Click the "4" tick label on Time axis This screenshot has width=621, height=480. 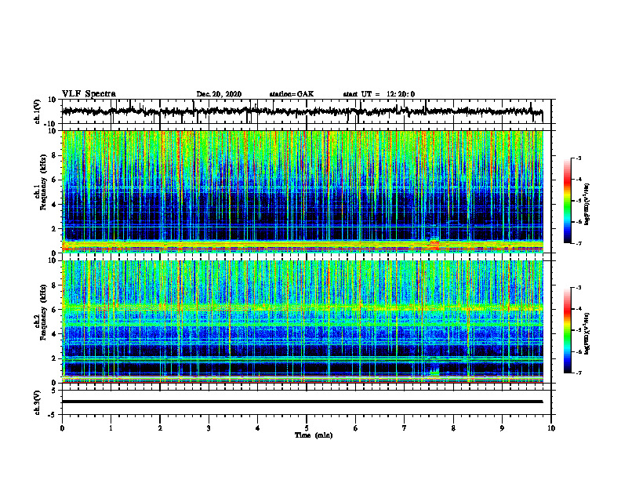coord(258,428)
